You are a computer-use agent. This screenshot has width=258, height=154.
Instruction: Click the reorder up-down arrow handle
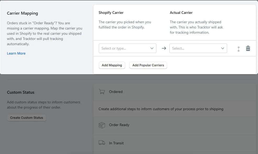(239, 49)
